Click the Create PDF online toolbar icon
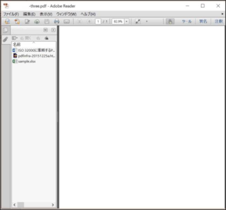This screenshot has height=210, width=226. tap(7, 22)
